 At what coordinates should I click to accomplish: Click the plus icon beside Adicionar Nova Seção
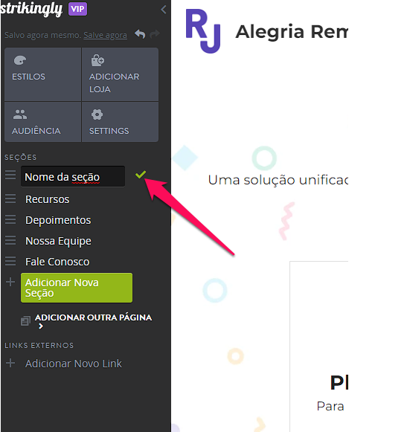(10, 282)
